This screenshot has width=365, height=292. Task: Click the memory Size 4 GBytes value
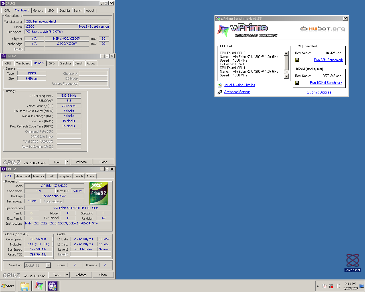[32, 78]
